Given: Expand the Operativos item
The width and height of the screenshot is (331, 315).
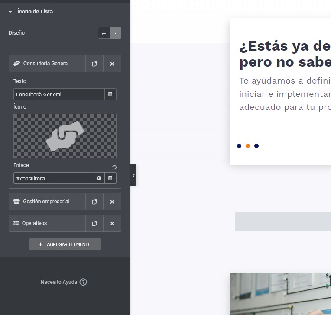Looking at the screenshot, I should (47, 223).
